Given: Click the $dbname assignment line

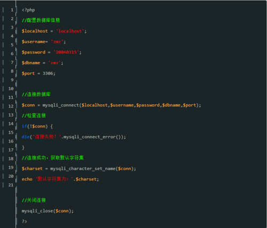Looking at the screenshot, I should click(42, 63).
